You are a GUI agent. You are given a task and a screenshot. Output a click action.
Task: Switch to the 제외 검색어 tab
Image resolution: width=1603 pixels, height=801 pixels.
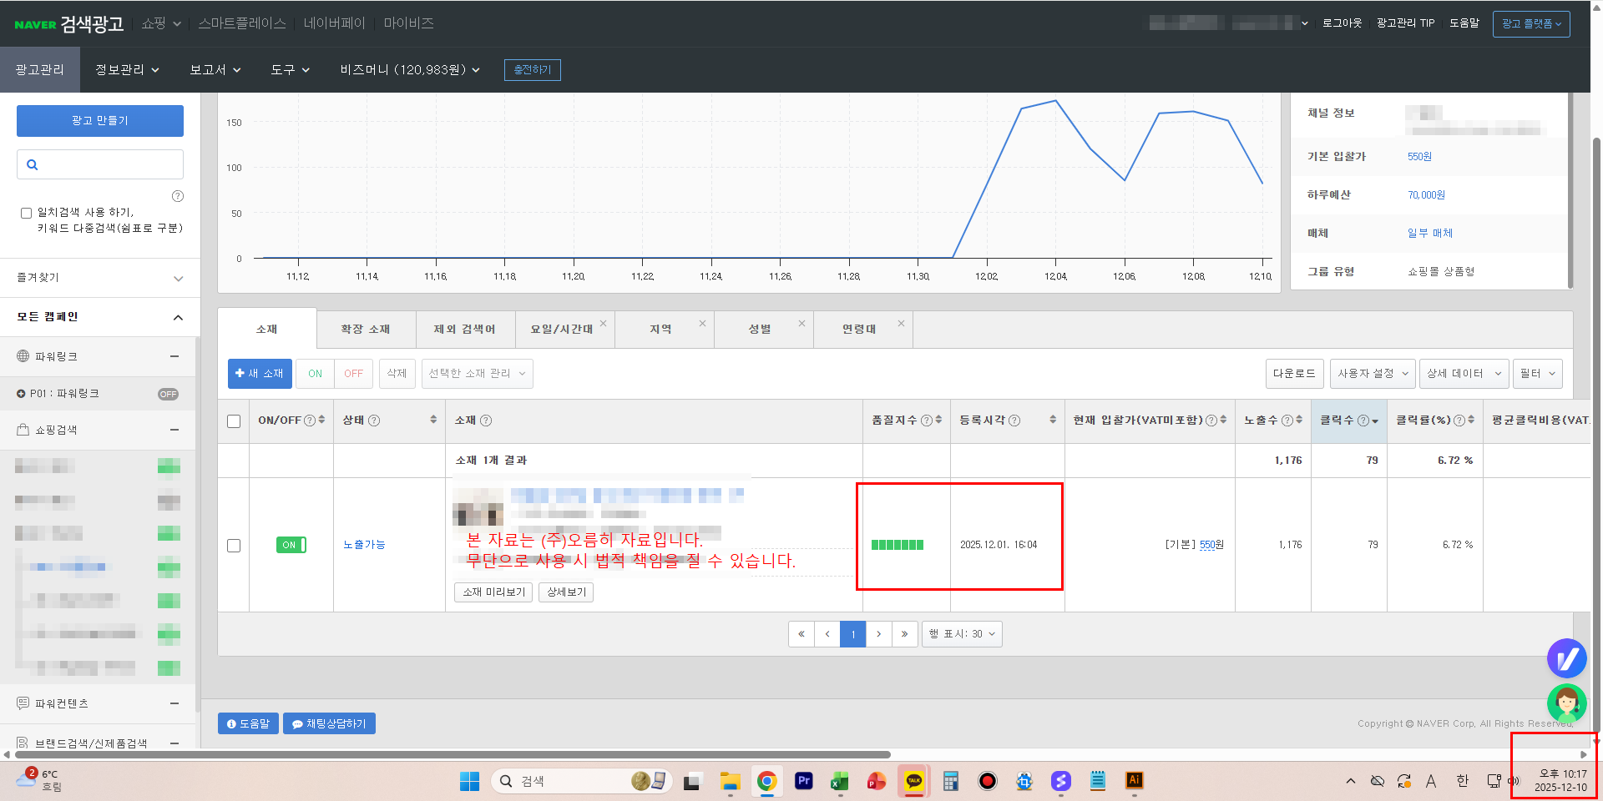point(464,330)
